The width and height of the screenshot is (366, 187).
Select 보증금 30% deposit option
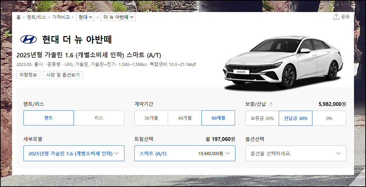click(x=262, y=118)
